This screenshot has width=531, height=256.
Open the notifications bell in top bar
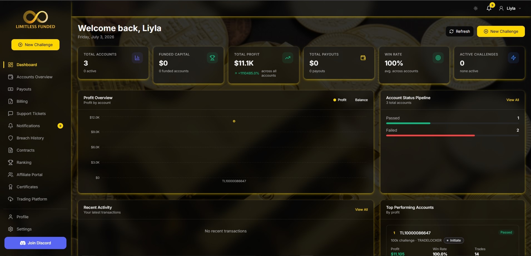click(x=489, y=8)
